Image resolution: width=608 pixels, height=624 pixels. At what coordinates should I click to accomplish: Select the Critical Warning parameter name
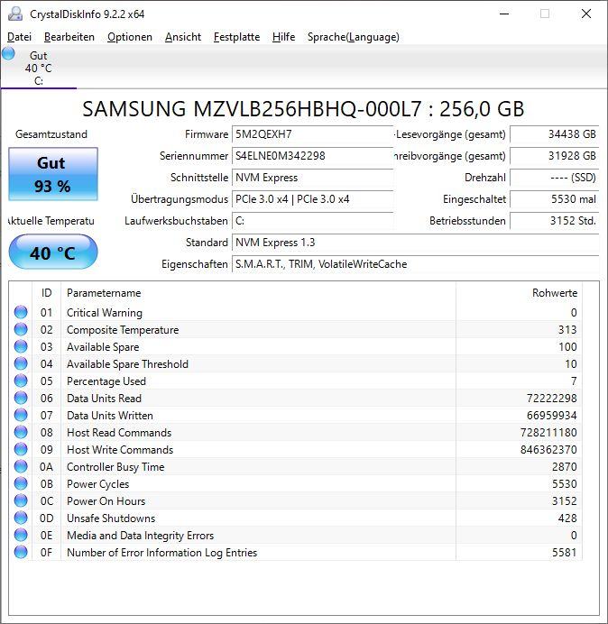click(x=105, y=313)
